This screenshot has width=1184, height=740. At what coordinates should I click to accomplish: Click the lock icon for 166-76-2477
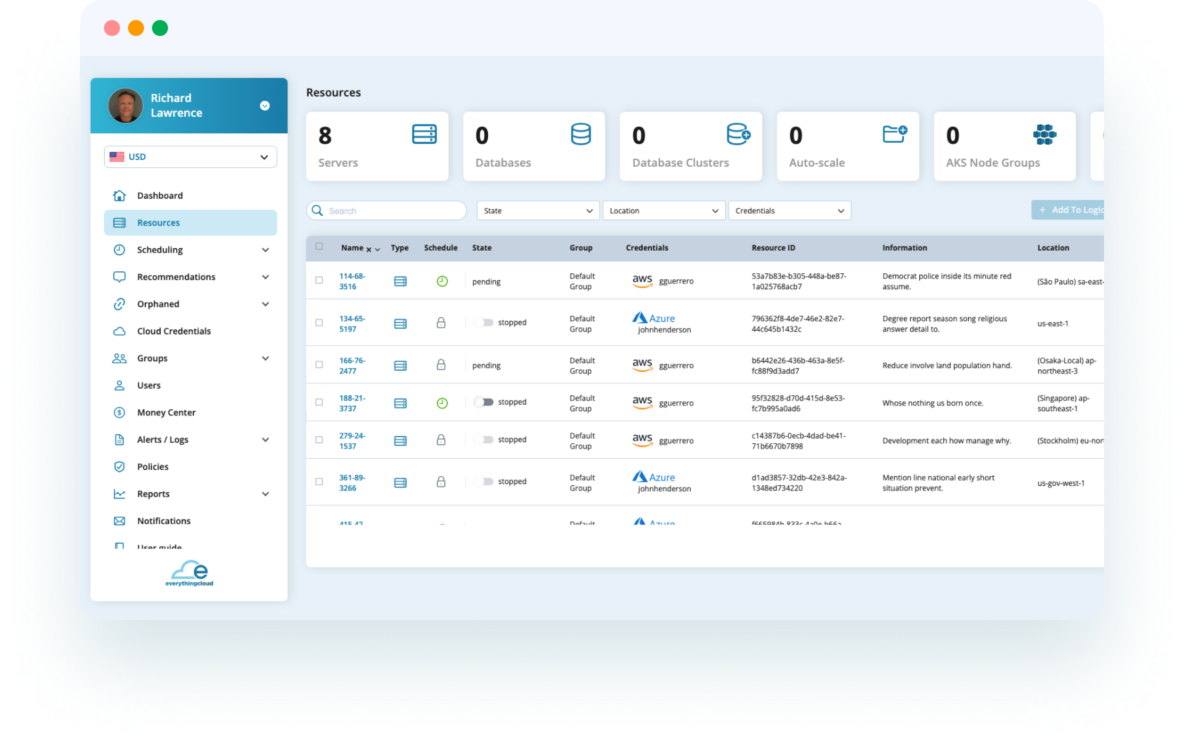point(441,365)
